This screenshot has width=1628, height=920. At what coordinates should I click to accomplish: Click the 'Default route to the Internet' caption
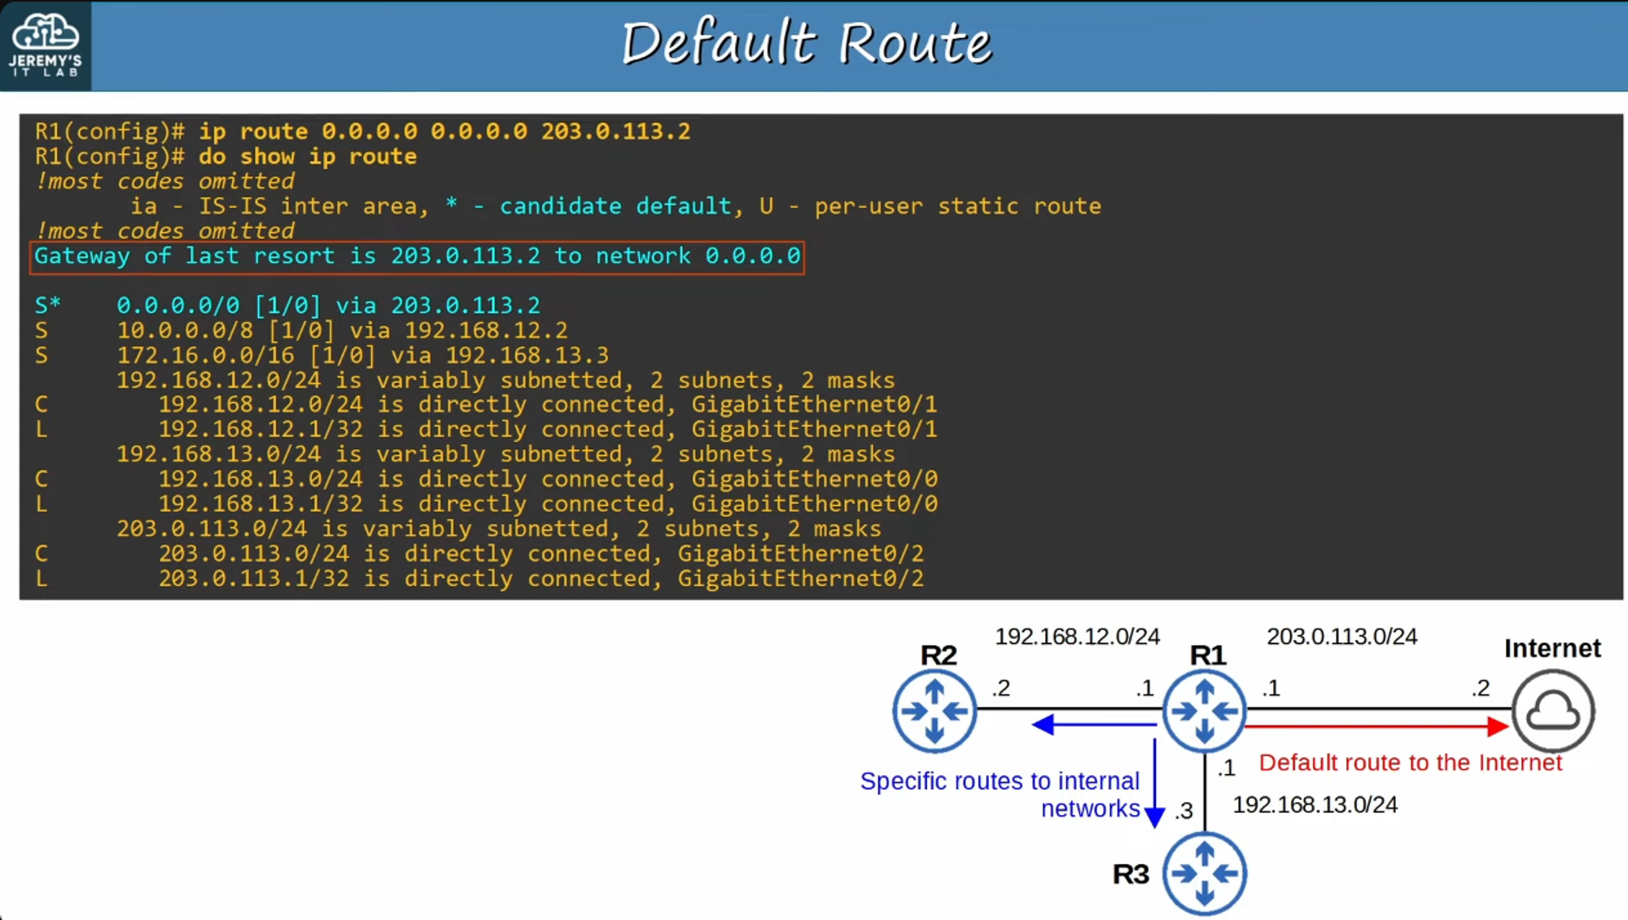click(1411, 763)
